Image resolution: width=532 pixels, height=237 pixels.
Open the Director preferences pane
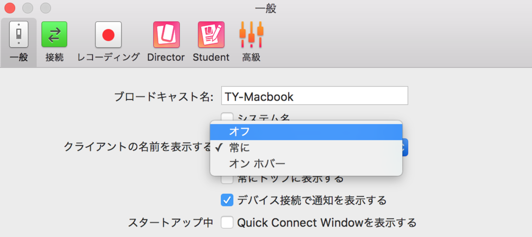click(166, 43)
